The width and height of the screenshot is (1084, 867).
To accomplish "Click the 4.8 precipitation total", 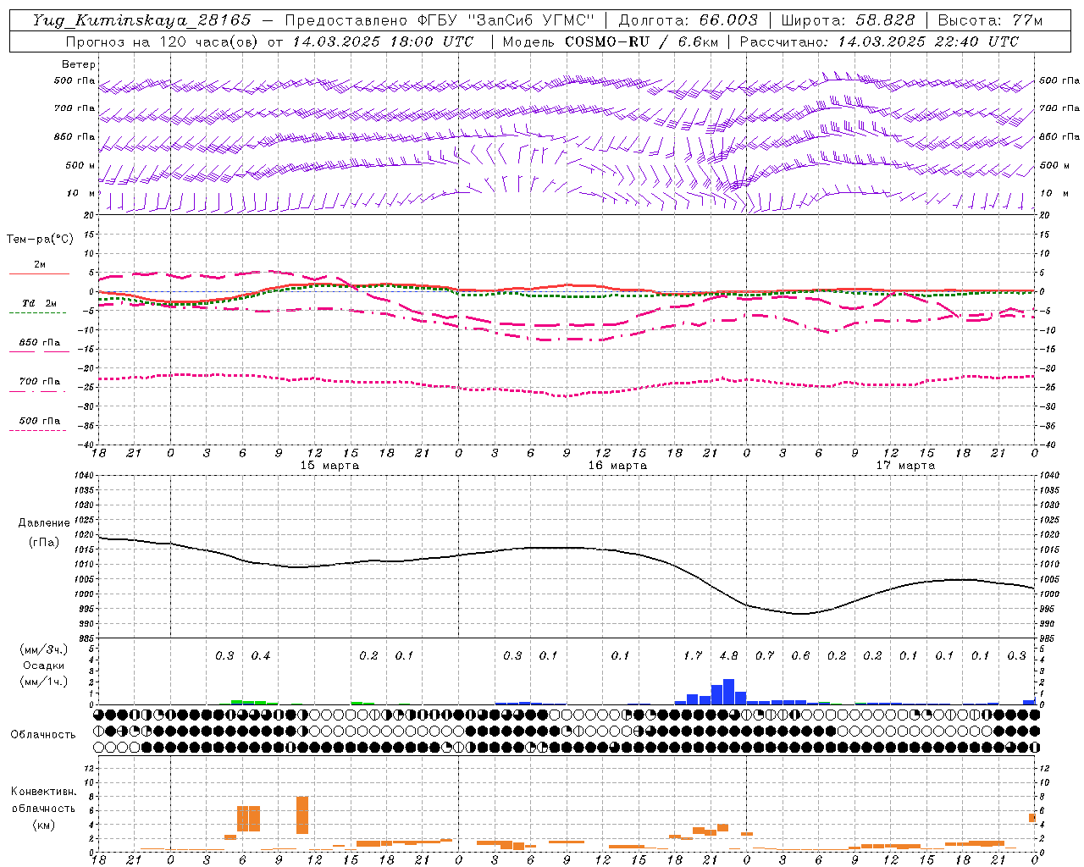I will pyautogui.click(x=728, y=655).
